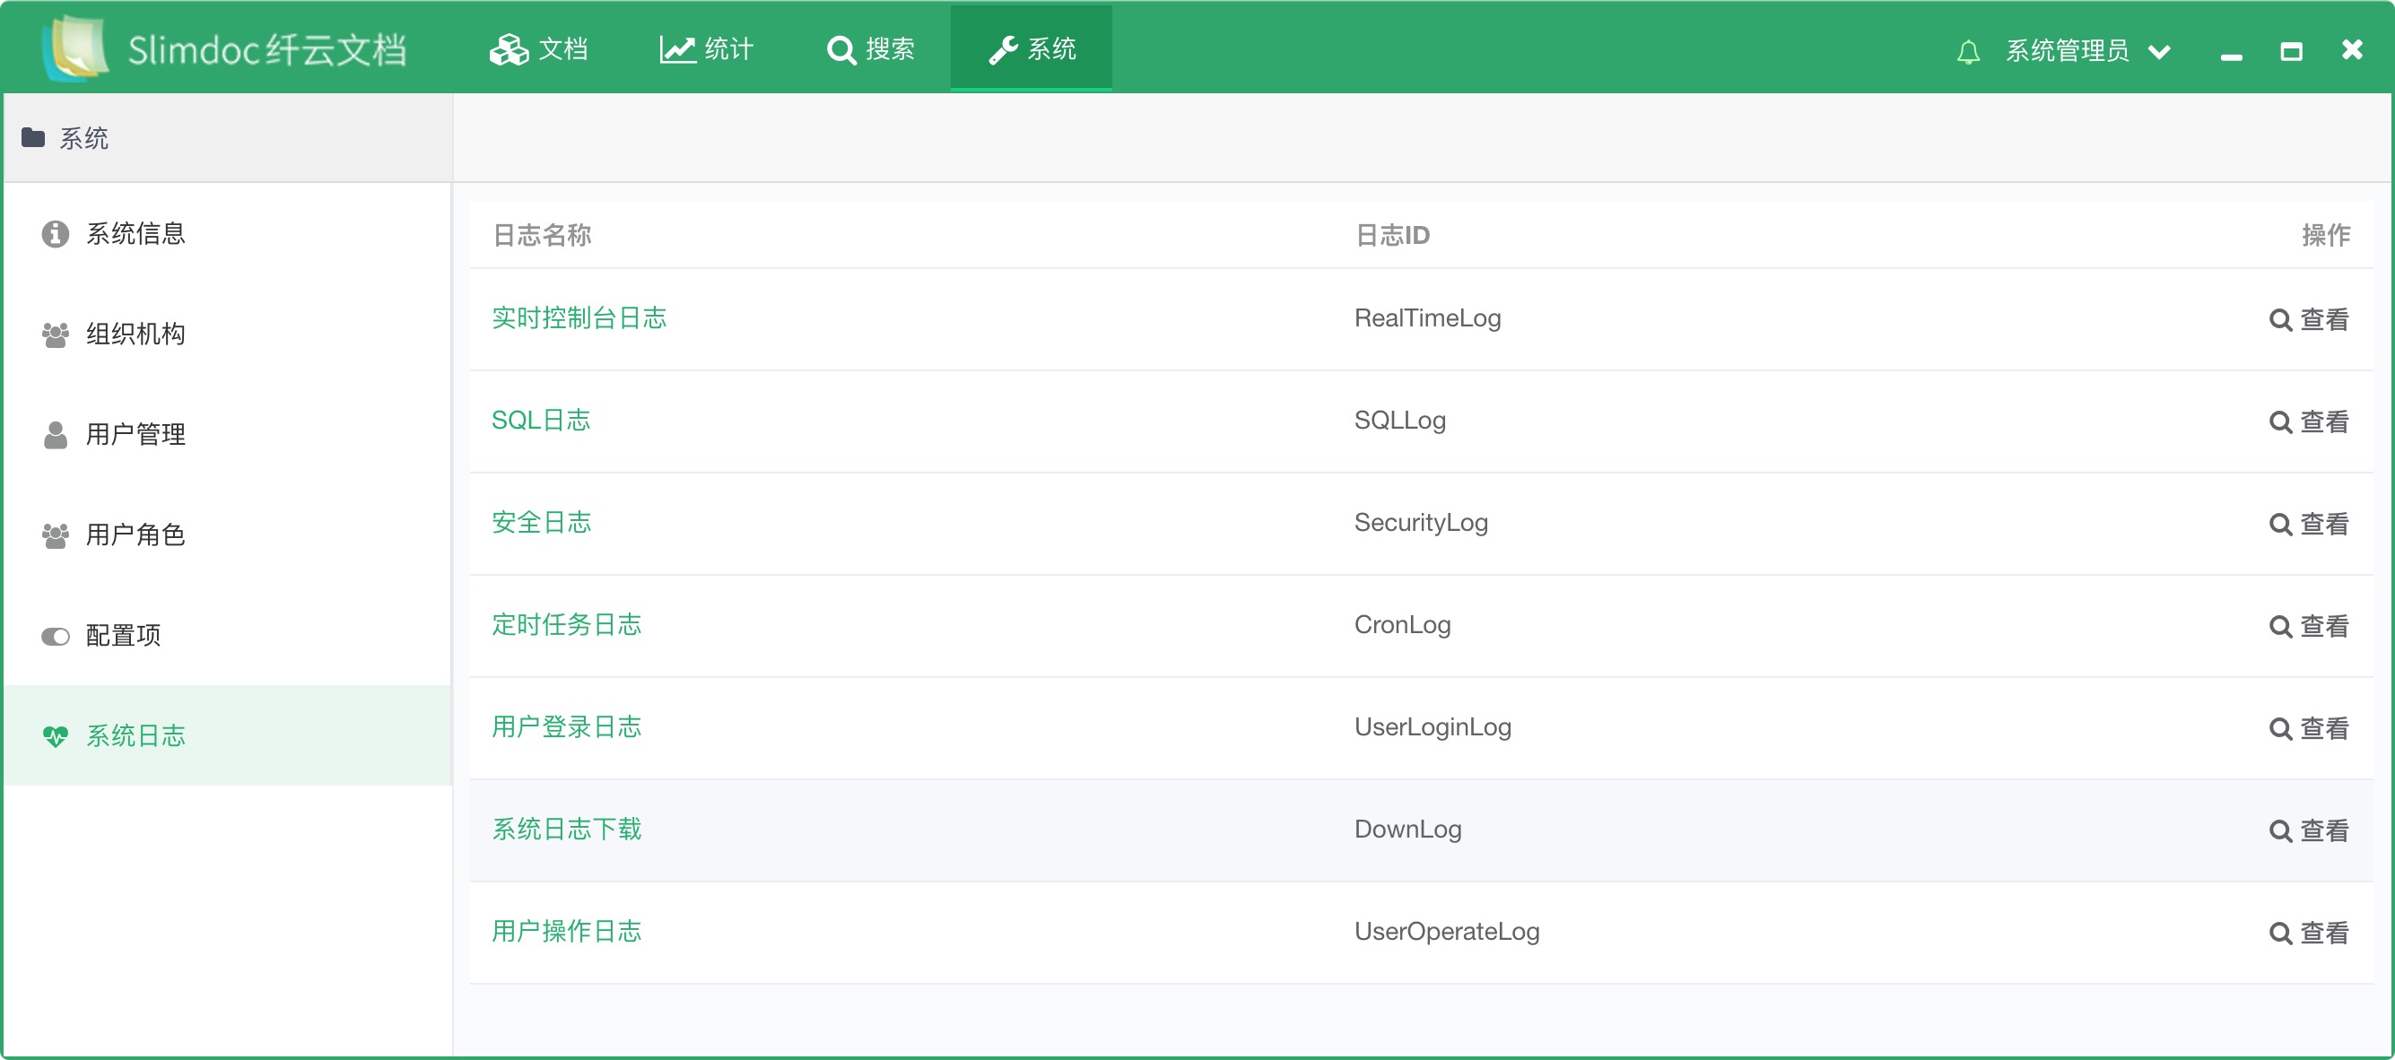The height and width of the screenshot is (1060, 2395).
Task: View the DownLog row with 查看
Action: [x=2310, y=830]
